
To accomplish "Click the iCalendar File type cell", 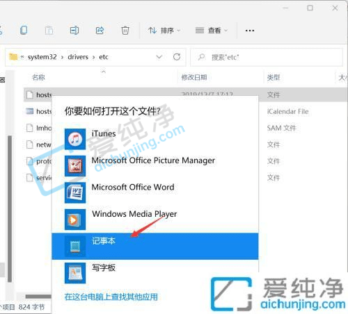I will [287, 111].
